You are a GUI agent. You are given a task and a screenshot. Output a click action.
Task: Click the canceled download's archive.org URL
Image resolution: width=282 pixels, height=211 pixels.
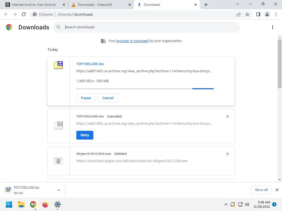click(x=144, y=123)
